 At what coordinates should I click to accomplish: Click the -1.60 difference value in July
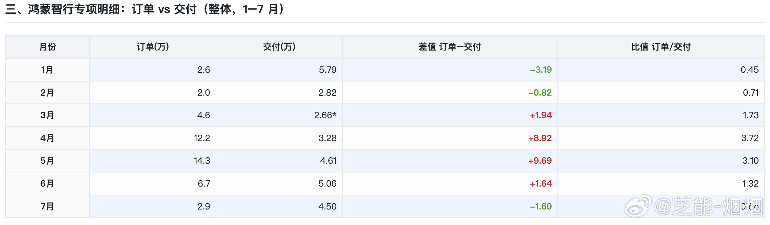click(x=541, y=206)
